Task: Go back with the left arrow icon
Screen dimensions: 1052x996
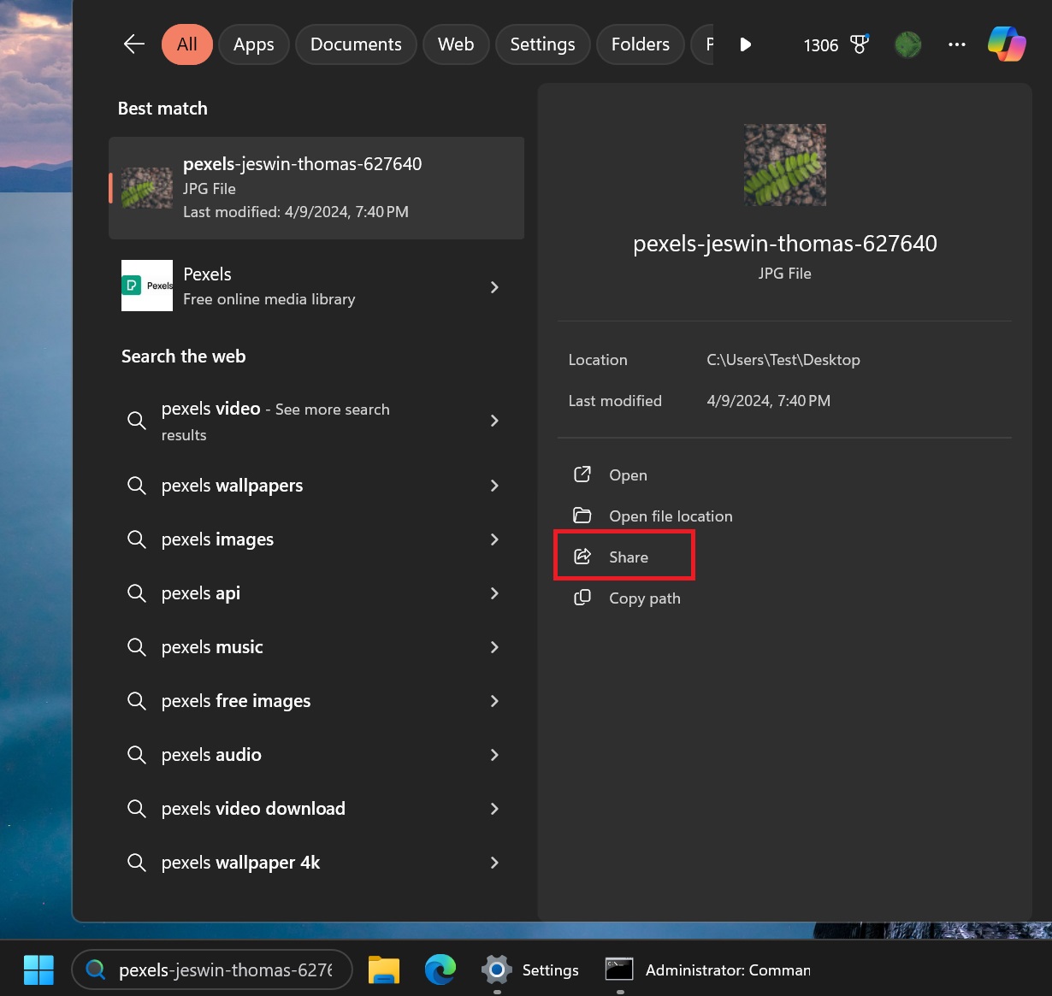Action: click(134, 44)
